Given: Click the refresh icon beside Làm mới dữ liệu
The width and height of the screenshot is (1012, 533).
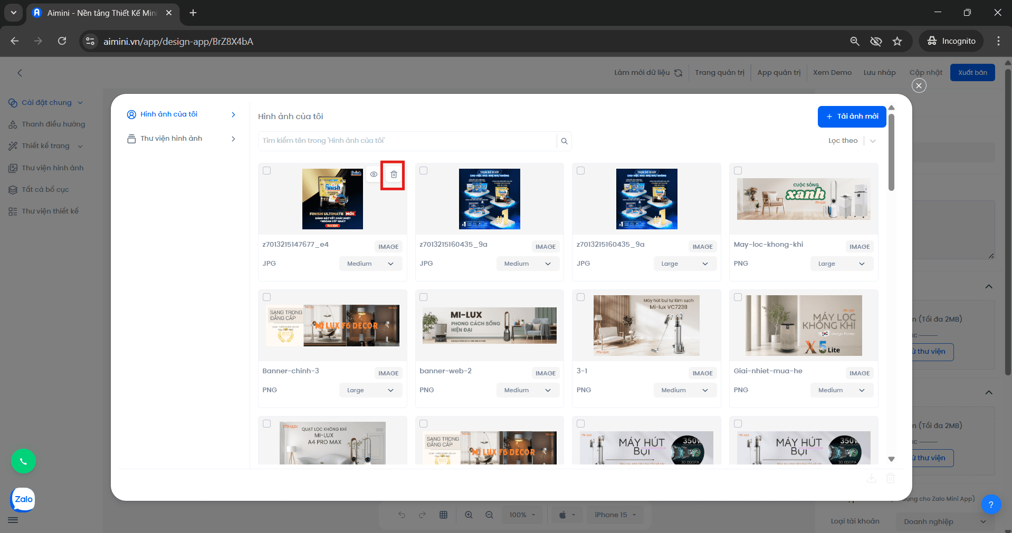Looking at the screenshot, I should click(679, 73).
